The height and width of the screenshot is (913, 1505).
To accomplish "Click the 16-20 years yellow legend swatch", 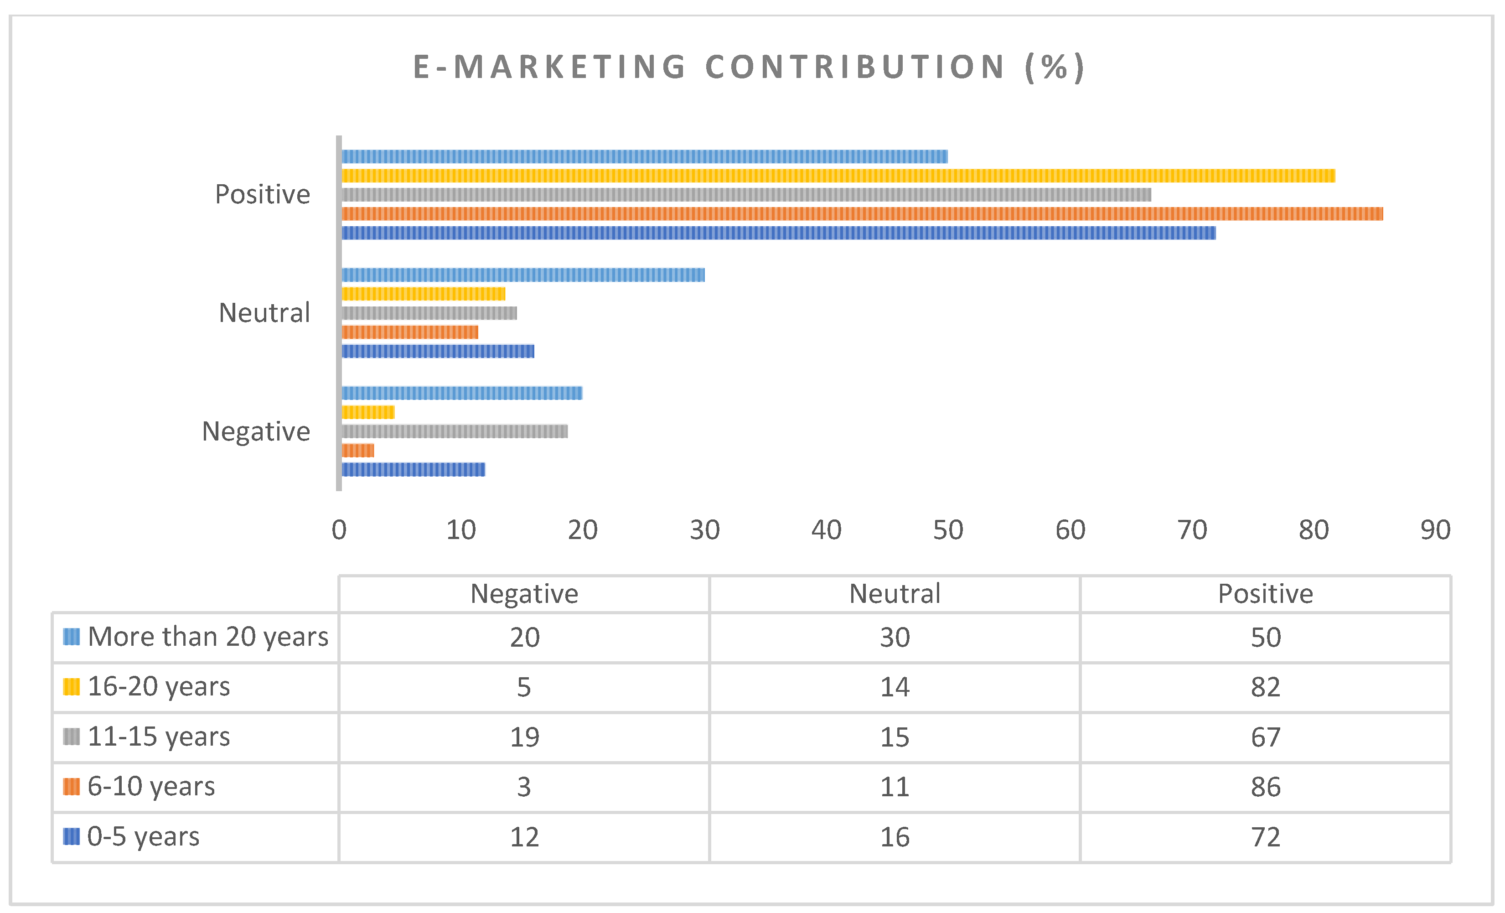I will [x=72, y=687].
